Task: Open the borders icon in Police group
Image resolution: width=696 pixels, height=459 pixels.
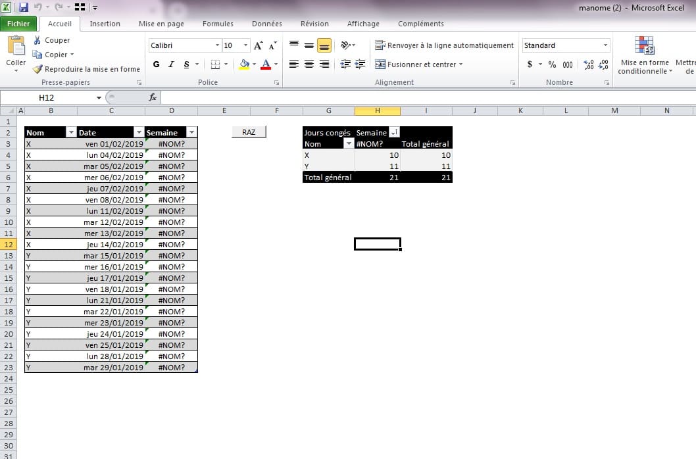Action: pyautogui.click(x=215, y=64)
